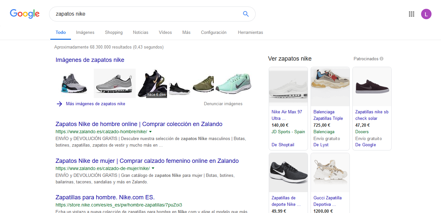Image resolution: width=441 pixels, height=213 pixels.
Task: Click the blue search magnifier icon
Action: [x=246, y=14]
